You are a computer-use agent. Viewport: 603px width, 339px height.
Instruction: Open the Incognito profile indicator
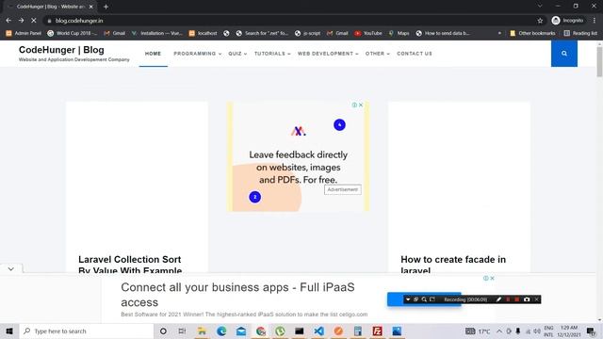567,21
